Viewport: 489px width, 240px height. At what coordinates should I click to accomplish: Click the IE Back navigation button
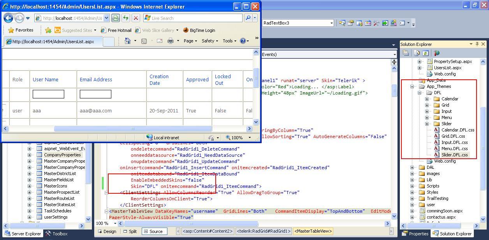pos(9,18)
